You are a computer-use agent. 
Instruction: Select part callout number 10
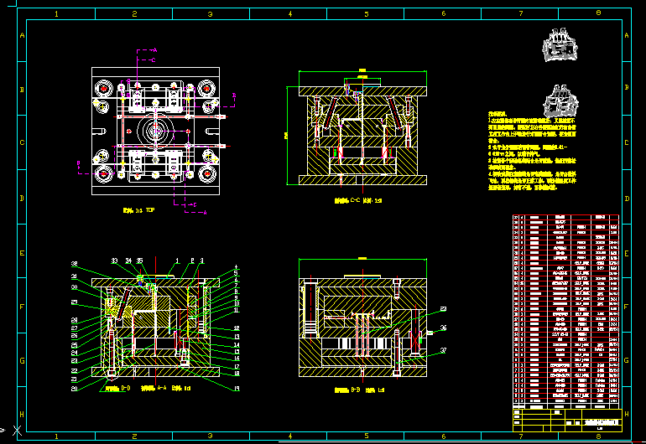coord(237,303)
